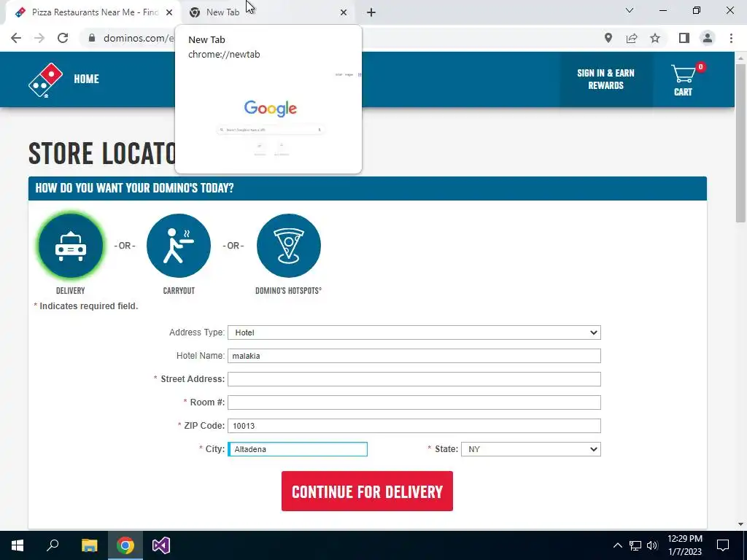The image size is (747, 560).
Task: Close the New Tab tab
Action: (x=344, y=12)
